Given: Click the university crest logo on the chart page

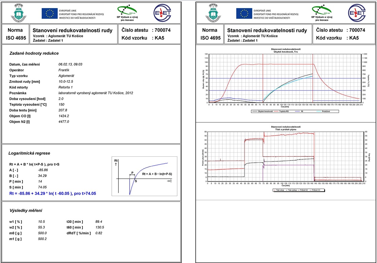Looking at the screenshot, I should [x=213, y=13].
